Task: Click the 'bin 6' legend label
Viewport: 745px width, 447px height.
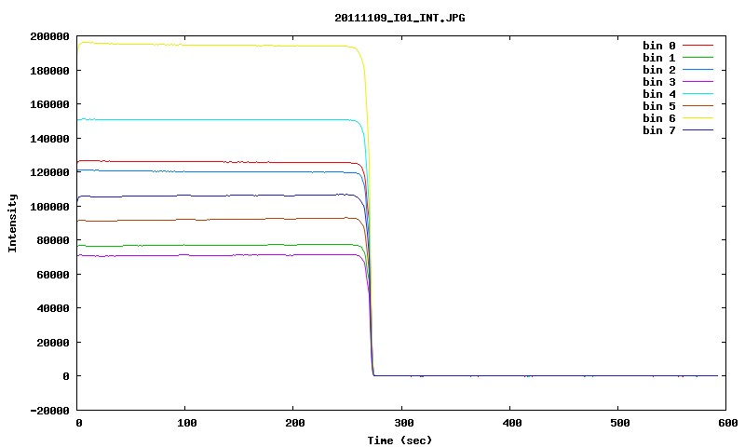Action: coord(659,118)
